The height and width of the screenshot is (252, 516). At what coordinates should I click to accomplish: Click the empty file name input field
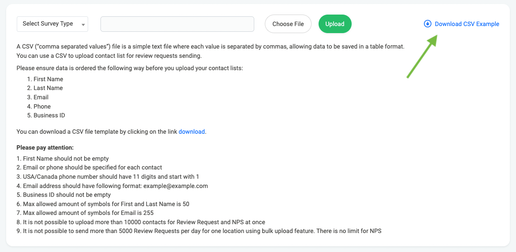coord(178,24)
